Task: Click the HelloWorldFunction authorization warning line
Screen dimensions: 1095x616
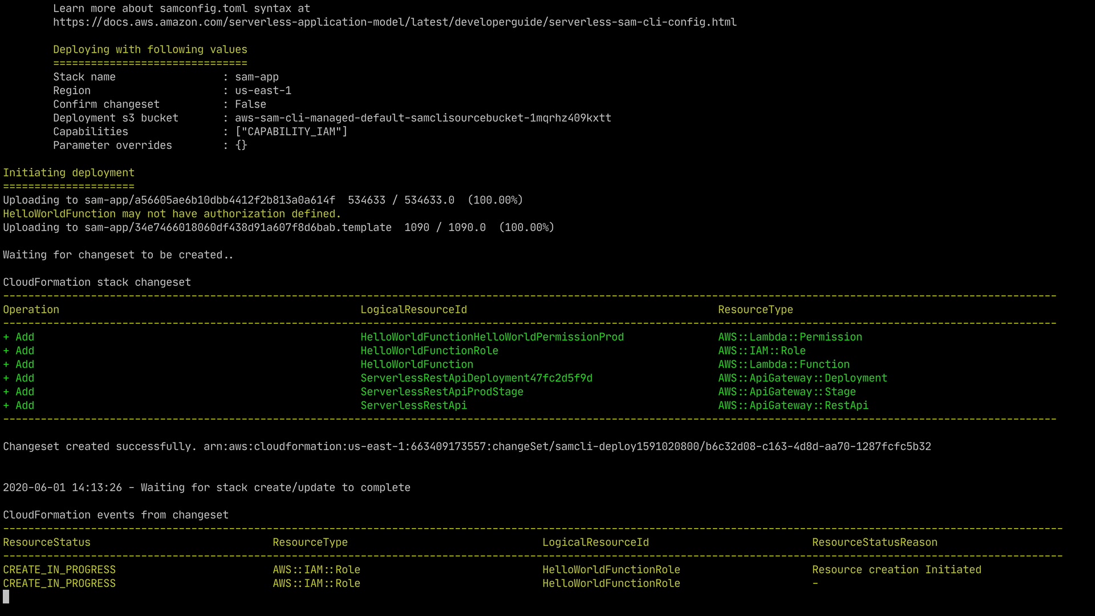Action: [x=172, y=214]
